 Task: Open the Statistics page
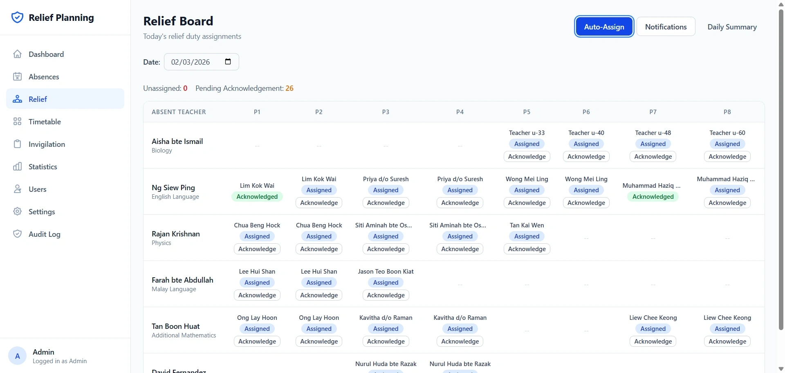[65, 166]
